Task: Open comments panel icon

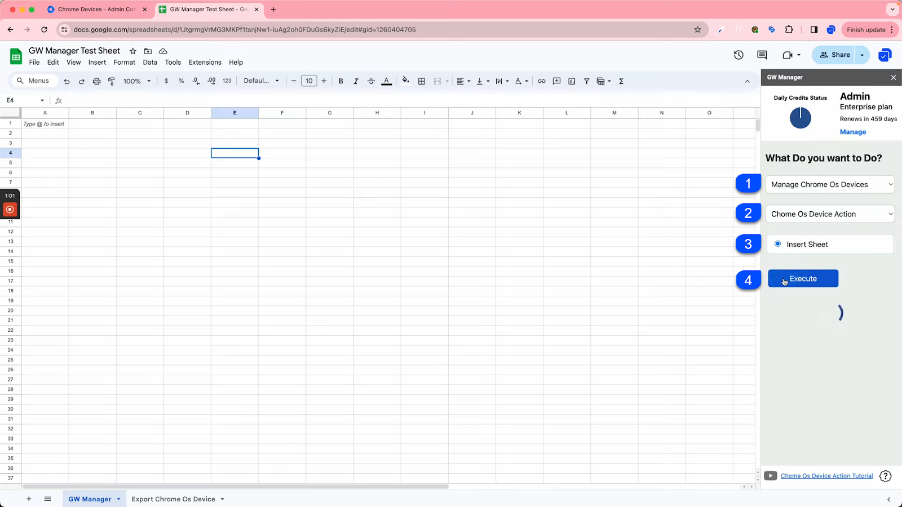Action: point(762,55)
